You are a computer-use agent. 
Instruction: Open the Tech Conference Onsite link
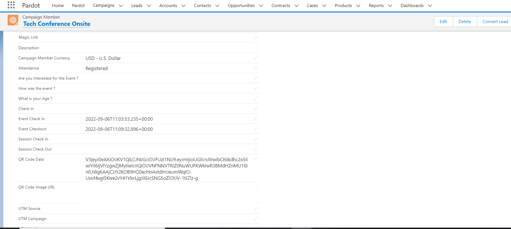coord(57,24)
